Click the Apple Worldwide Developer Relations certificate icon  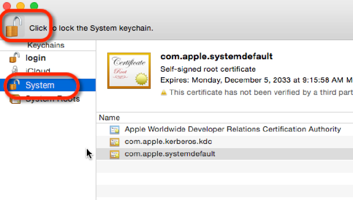click(x=114, y=130)
